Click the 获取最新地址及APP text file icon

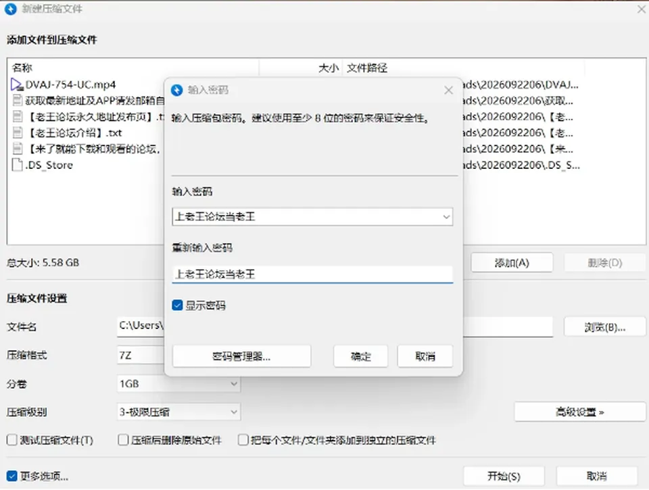tap(18, 100)
